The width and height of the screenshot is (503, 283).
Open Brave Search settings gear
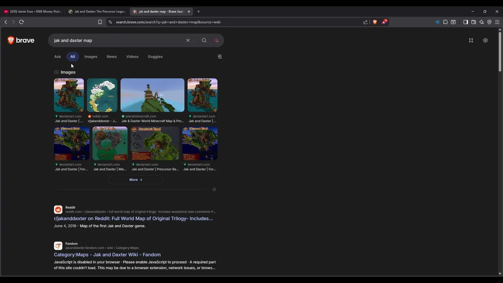tap(485, 40)
